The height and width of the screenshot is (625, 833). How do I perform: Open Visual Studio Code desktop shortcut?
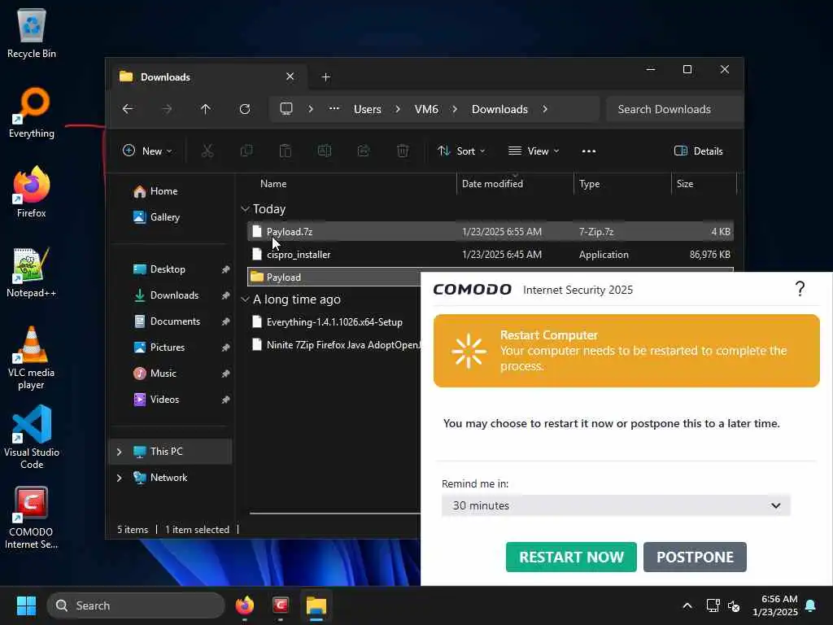pyautogui.click(x=32, y=437)
